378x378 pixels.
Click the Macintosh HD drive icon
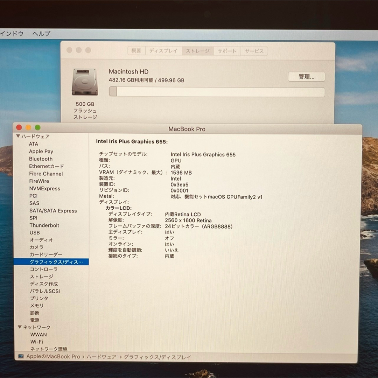coord(85,82)
